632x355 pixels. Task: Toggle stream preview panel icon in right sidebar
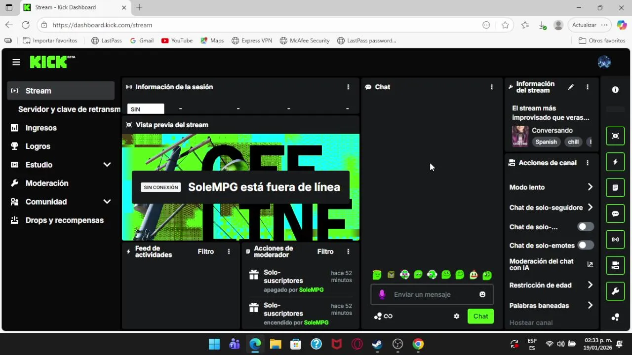pos(615,136)
